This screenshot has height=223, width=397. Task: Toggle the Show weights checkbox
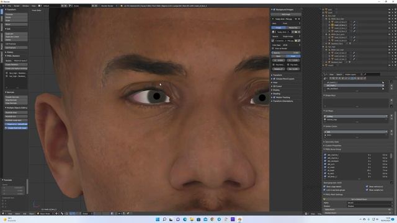(x=367, y=190)
